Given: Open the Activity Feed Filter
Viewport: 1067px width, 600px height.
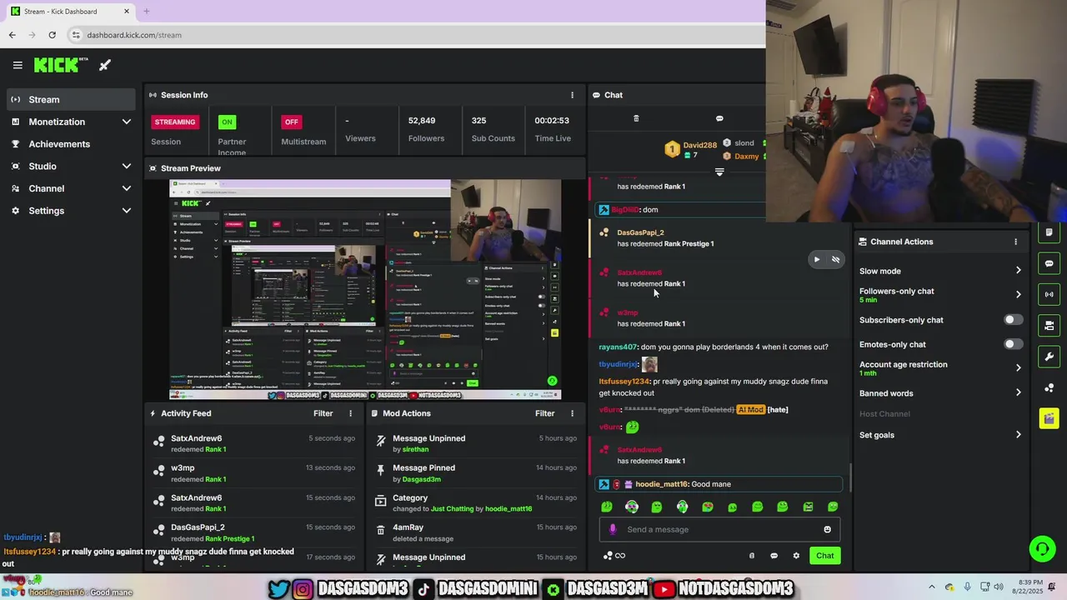Looking at the screenshot, I should [x=323, y=413].
